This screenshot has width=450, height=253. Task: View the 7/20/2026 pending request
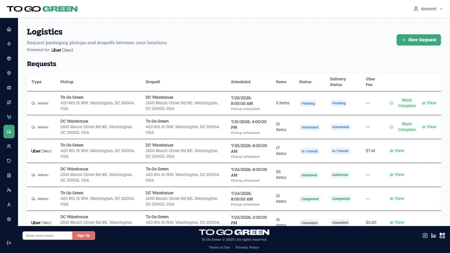[x=429, y=103]
